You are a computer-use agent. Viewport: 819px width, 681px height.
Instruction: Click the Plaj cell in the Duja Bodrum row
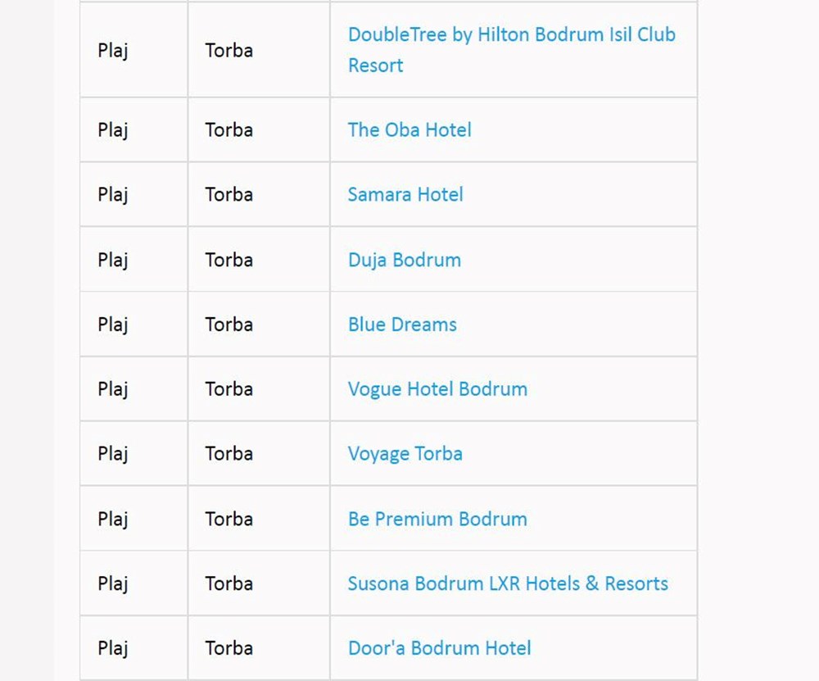tap(113, 261)
